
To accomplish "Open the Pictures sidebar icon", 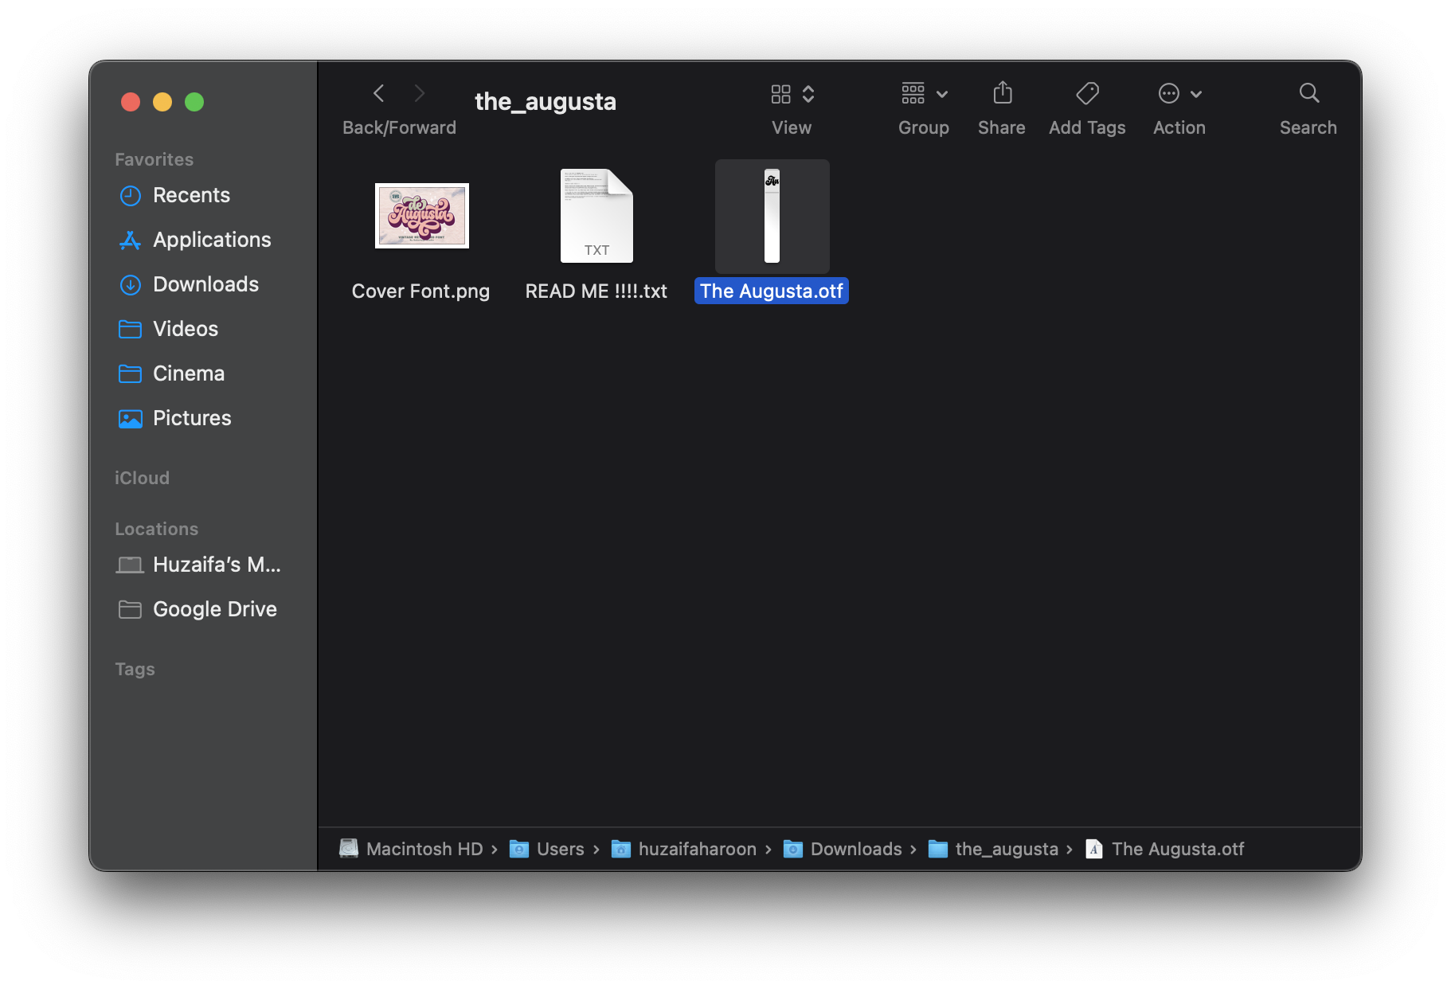I will [130, 418].
